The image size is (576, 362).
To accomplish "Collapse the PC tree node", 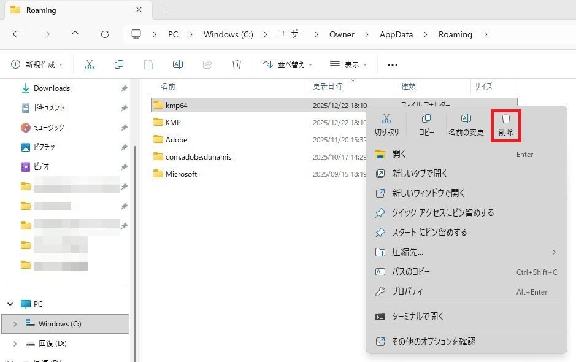I will (x=10, y=304).
